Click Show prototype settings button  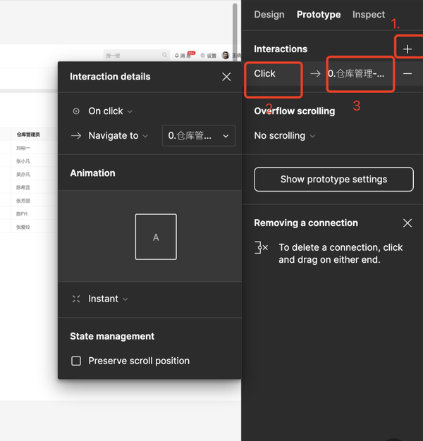[333, 180]
